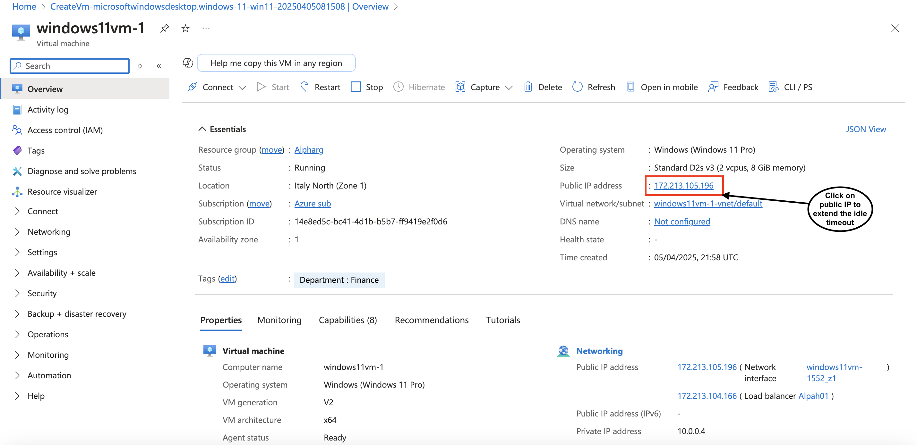Click the Tags icon in sidebar
917x445 pixels.
[17, 150]
